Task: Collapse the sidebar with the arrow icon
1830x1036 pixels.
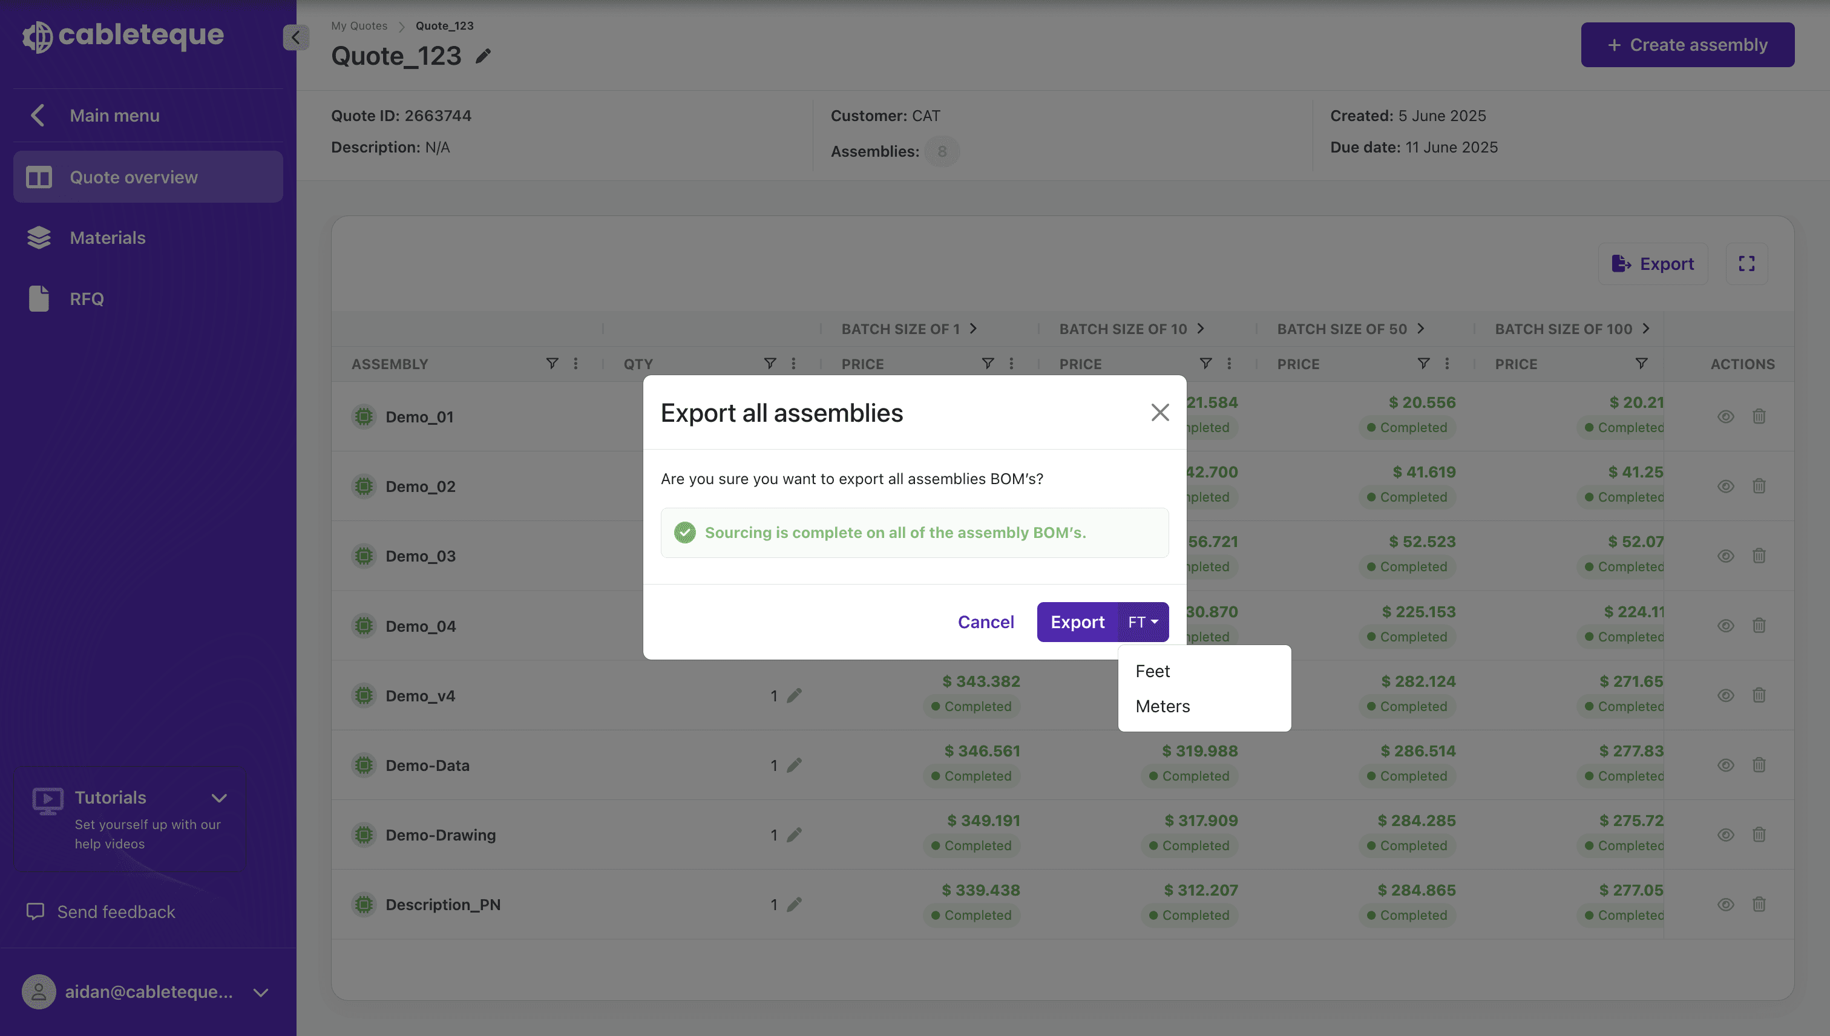Action: coord(295,37)
